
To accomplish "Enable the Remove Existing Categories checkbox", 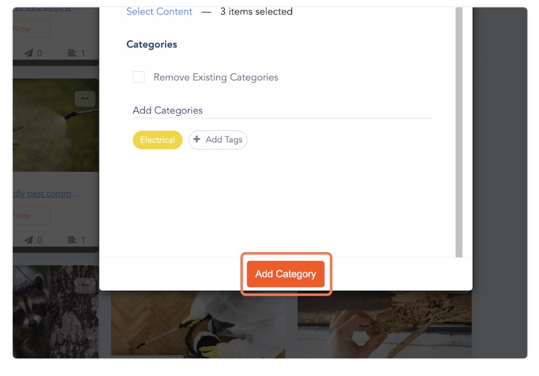I will 139,77.
